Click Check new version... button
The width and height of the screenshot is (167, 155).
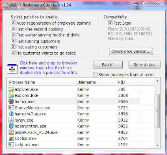[131, 51]
